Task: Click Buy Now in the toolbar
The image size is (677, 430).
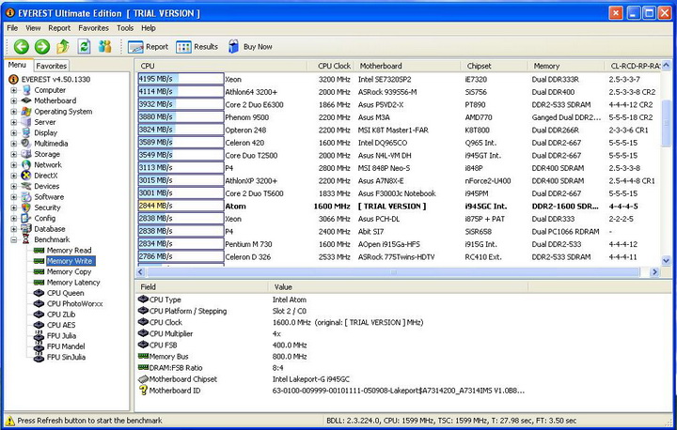Action: [x=250, y=47]
